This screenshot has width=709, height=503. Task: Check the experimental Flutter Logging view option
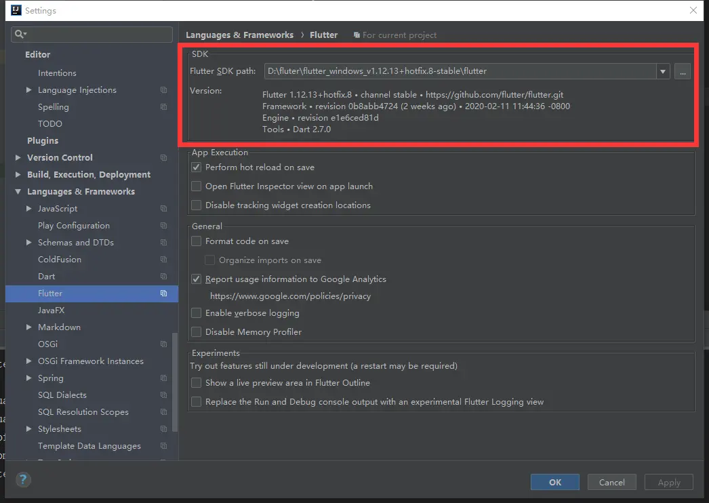(197, 402)
